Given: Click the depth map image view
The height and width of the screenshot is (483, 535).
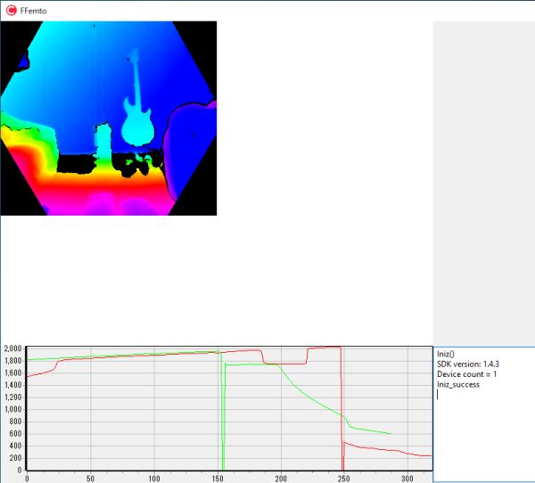Looking at the screenshot, I should pyautogui.click(x=109, y=118).
